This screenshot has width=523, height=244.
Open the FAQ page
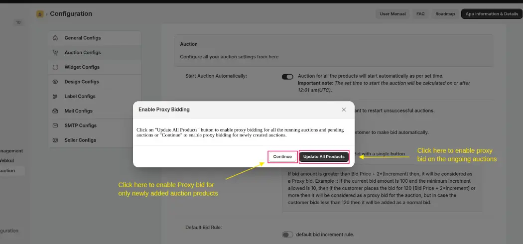click(x=420, y=14)
